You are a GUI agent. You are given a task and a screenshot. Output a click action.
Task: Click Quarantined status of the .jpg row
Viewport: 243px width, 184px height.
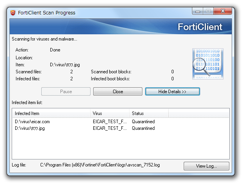[143, 128]
